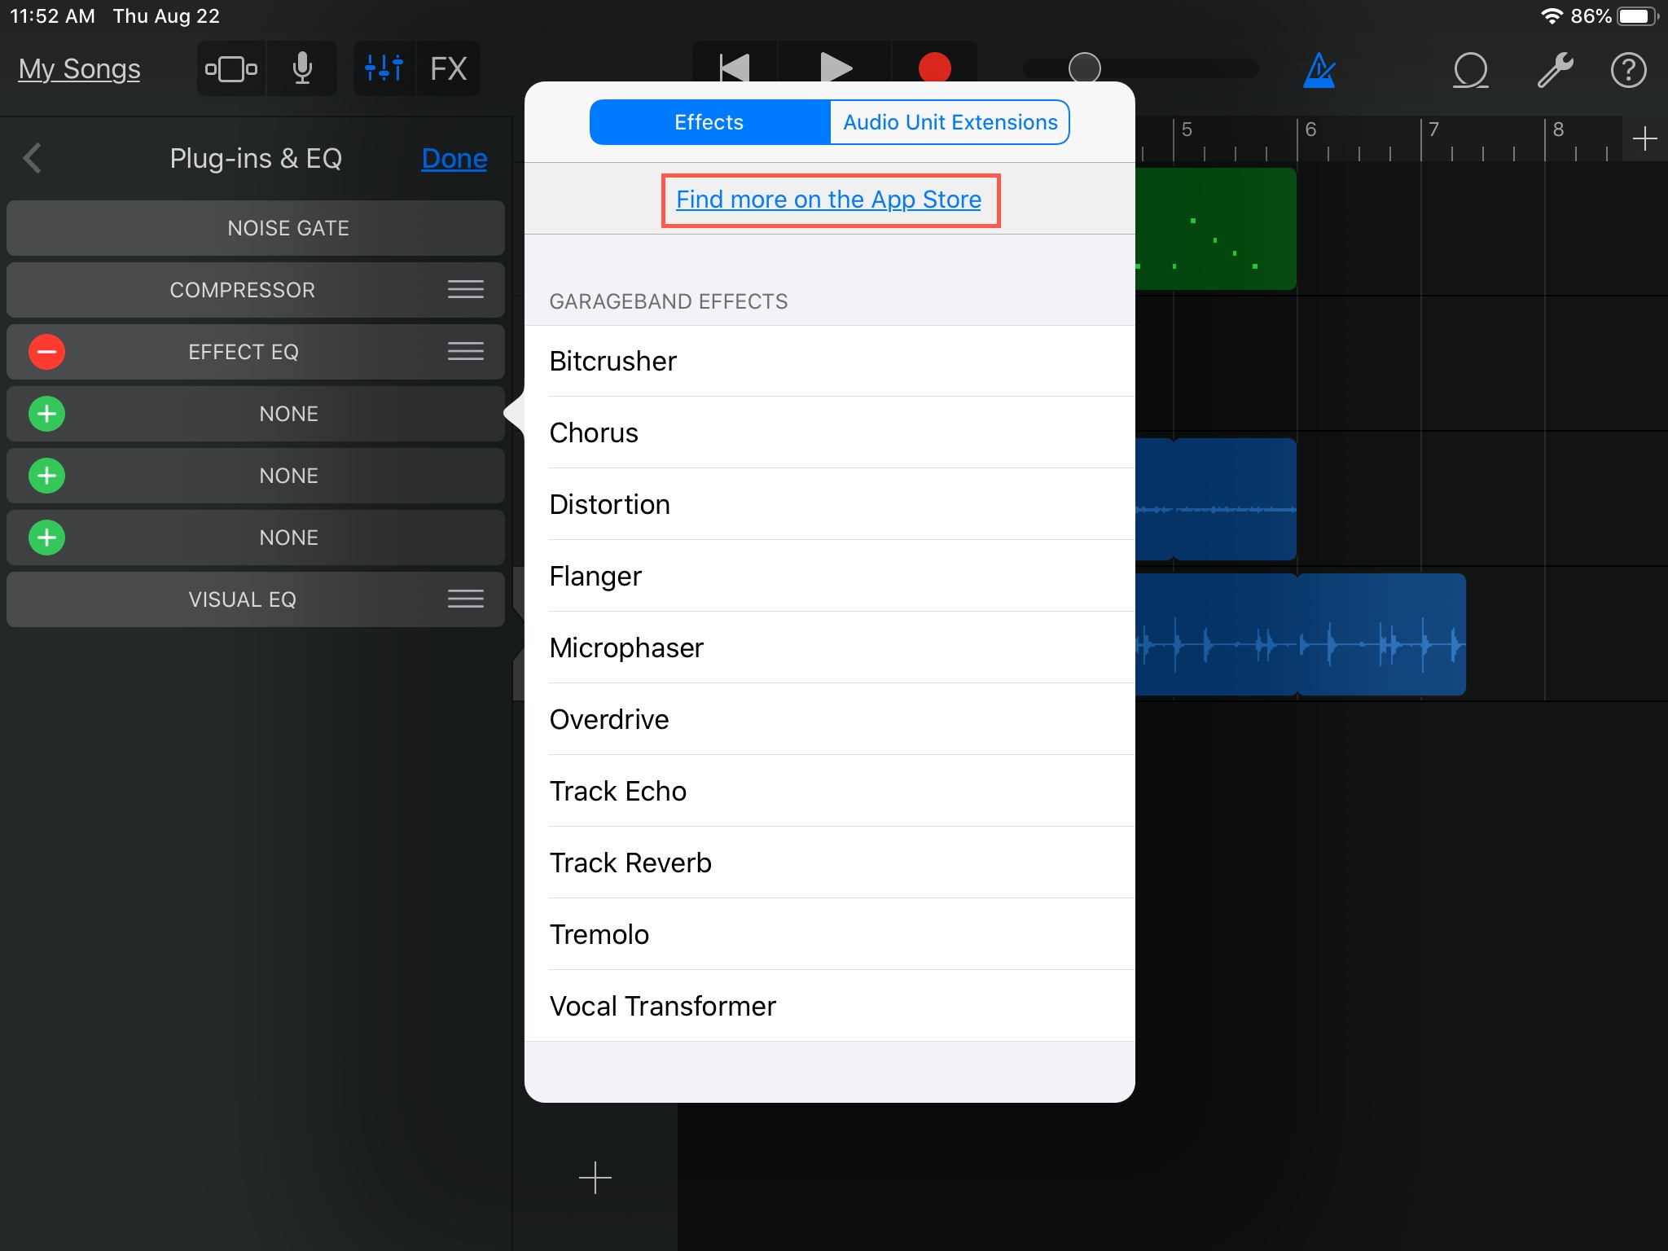
Task: Open help question mark
Action: click(1629, 70)
